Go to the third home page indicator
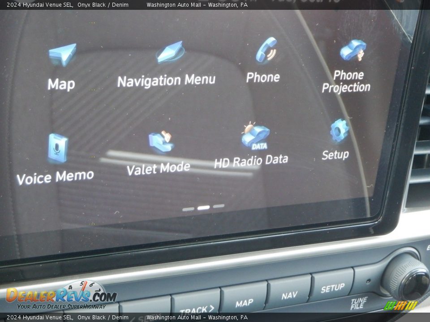The image size is (430, 322). point(219,206)
